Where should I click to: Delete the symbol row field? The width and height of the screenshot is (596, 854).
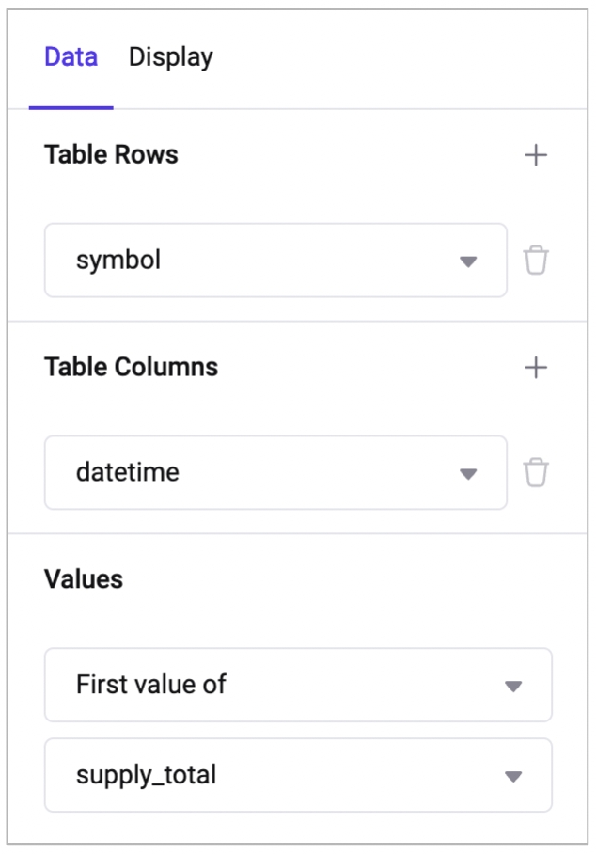(x=536, y=261)
